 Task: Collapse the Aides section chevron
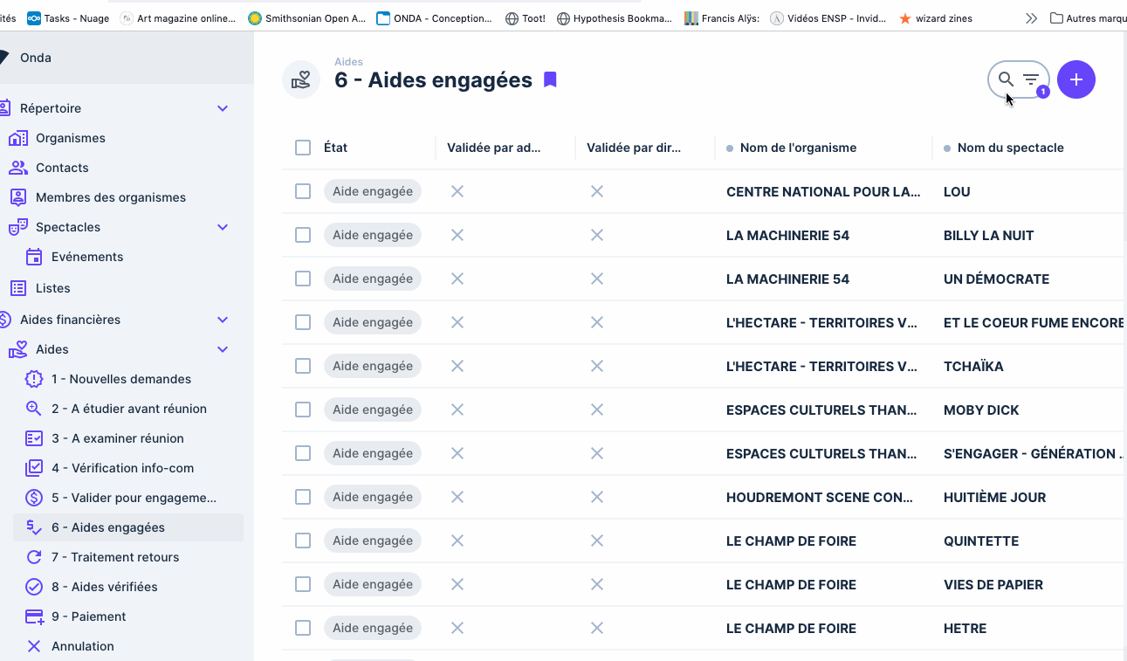coord(223,348)
